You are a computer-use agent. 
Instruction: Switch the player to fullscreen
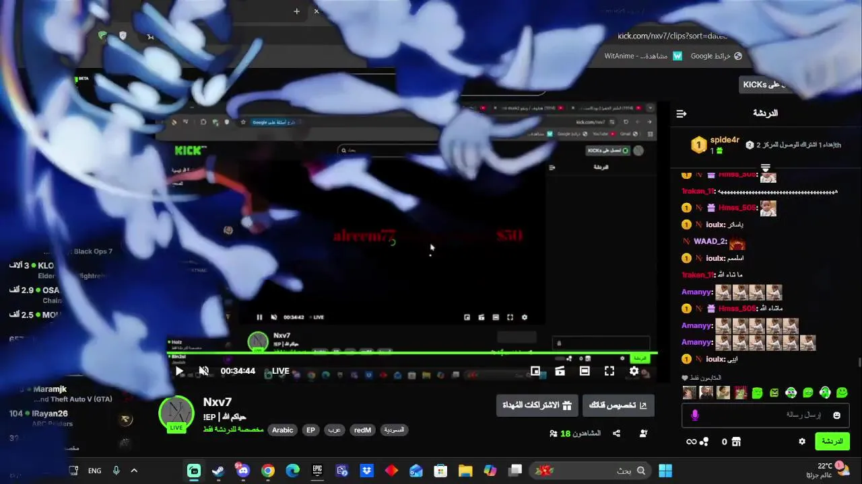pyautogui.click(x=609, y=371)
